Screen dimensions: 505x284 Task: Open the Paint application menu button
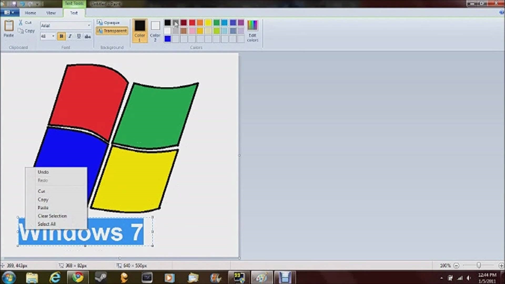(9, 13)
